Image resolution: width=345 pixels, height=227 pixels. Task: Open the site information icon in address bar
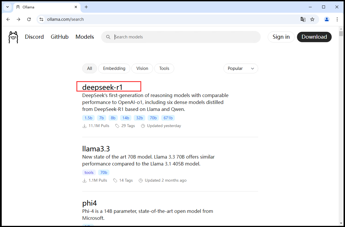tap(41, 19)
